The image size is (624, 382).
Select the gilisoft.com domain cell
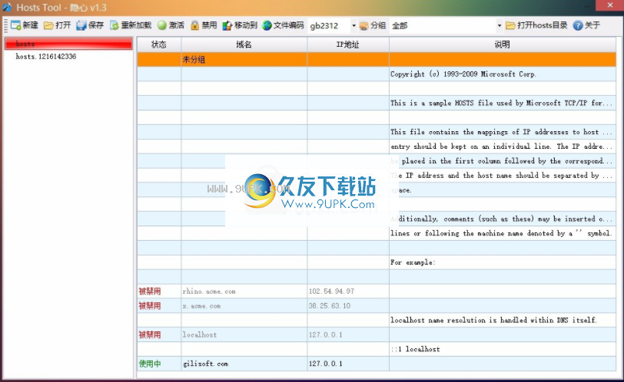pos(244,364)
